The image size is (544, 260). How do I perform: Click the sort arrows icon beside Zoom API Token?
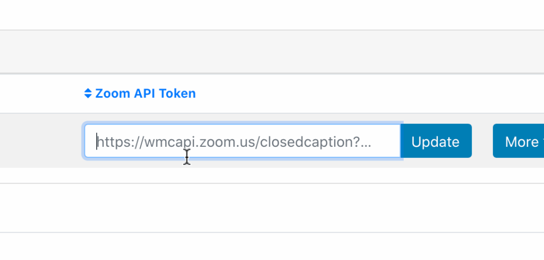88,94
